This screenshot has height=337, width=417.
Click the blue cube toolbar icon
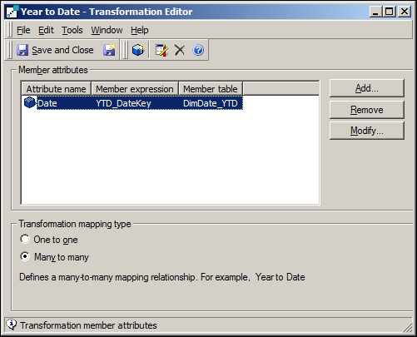(138, 50)
